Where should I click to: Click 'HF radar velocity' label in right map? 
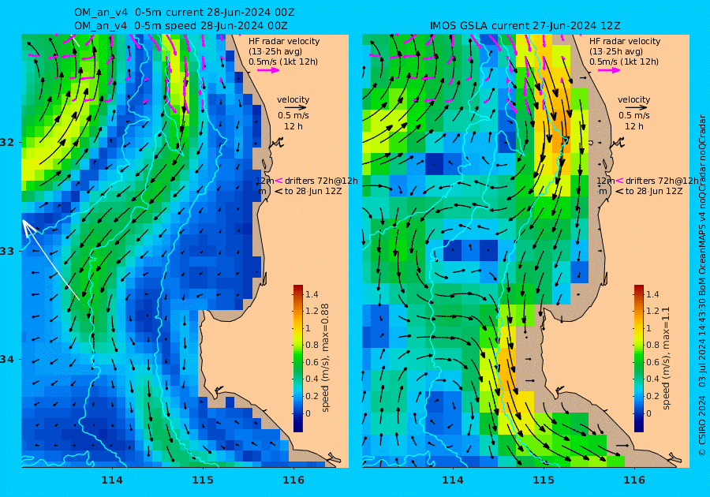(x=625, y=41)
